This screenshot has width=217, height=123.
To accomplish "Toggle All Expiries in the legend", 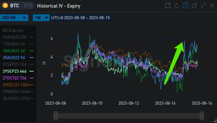I will [13, 30].
